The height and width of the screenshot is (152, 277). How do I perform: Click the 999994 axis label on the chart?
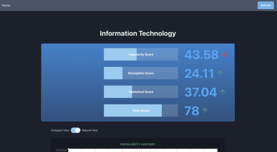point(61,150)
